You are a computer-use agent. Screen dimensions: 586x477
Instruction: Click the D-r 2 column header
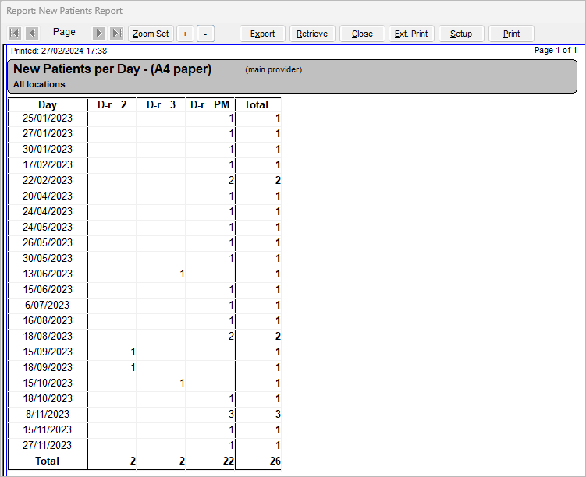click(112, 105)
